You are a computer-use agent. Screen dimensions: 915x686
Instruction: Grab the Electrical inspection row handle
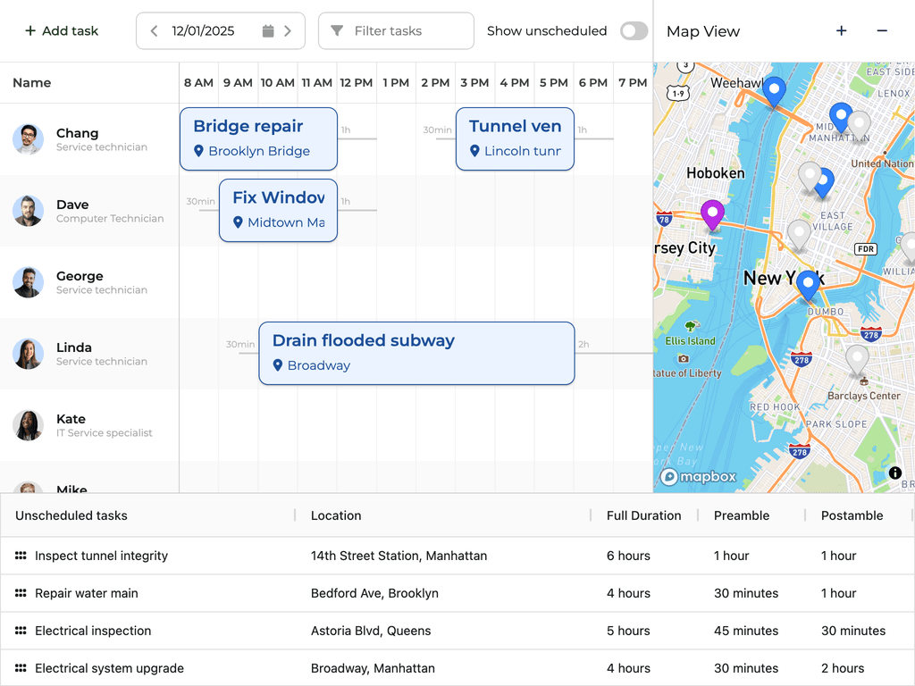[21, 631]
